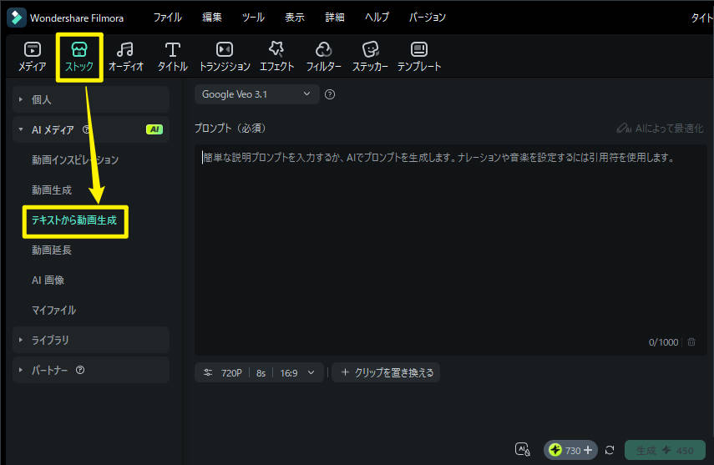The height and width of the screenshot is (465, 714).
Task: Open the バージョン menu
Action: [427, 18]
